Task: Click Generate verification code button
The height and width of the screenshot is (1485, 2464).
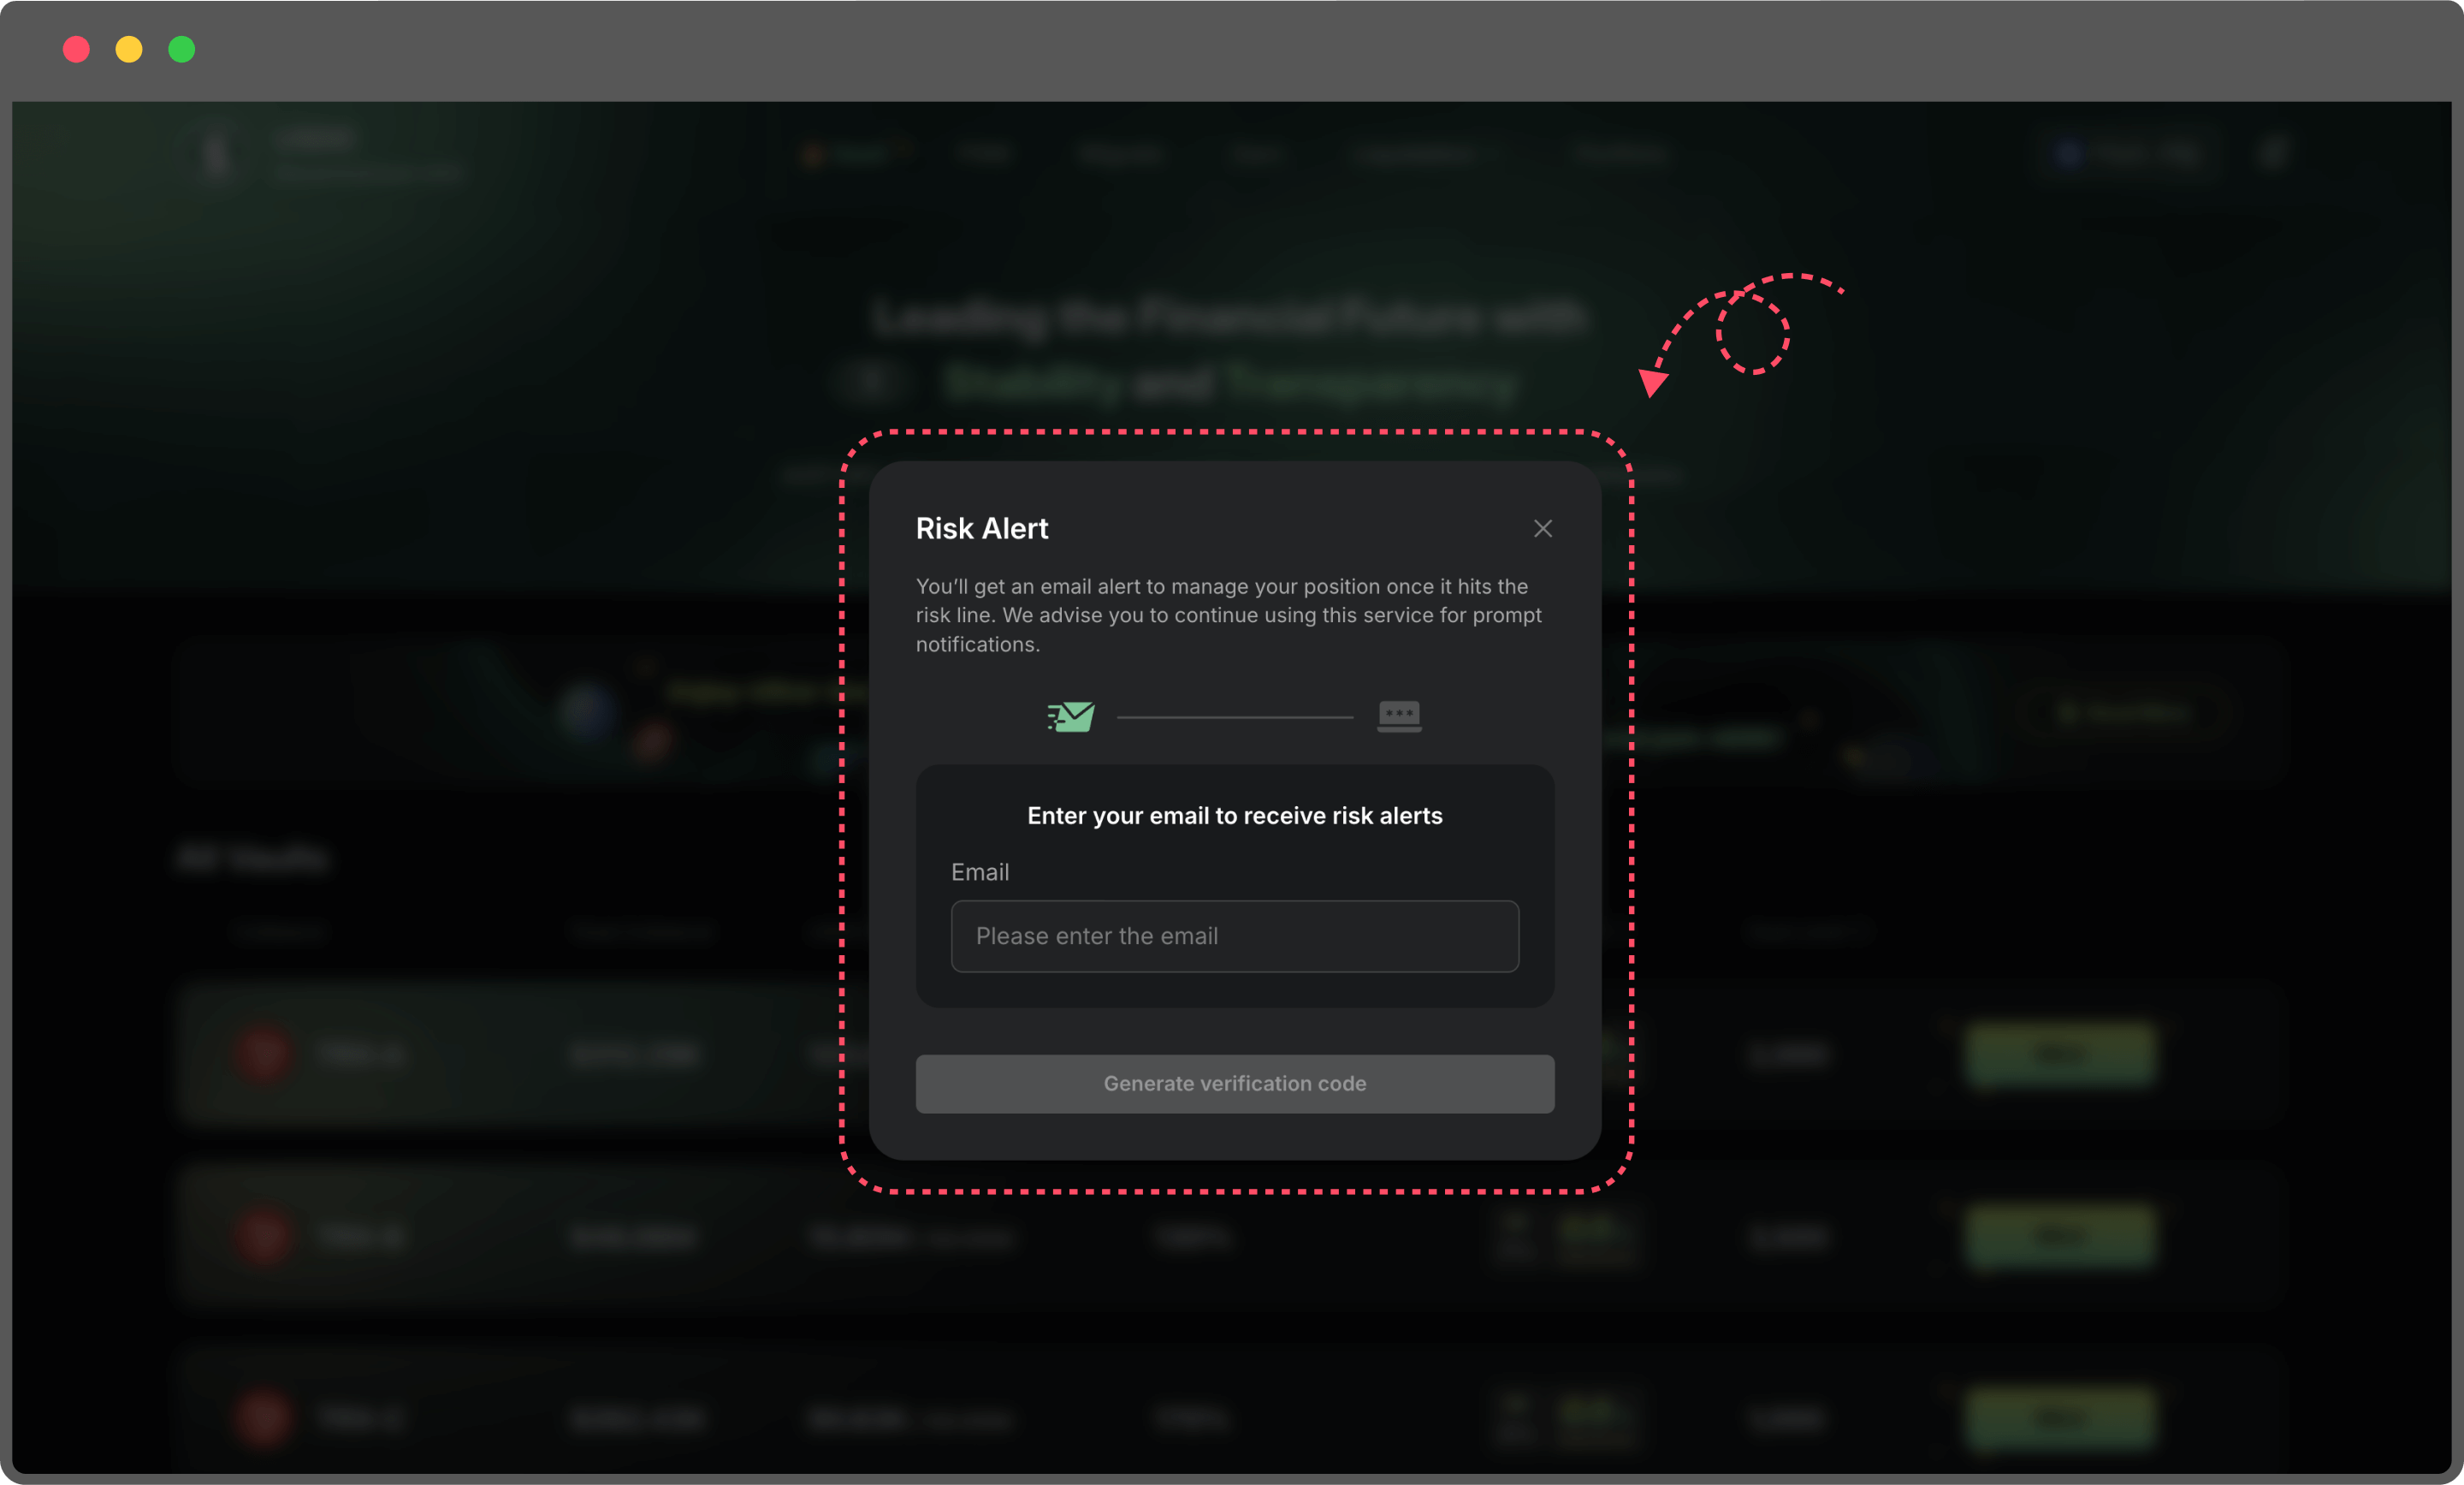Action: pyautogui.click(x=1235, y=1084)
